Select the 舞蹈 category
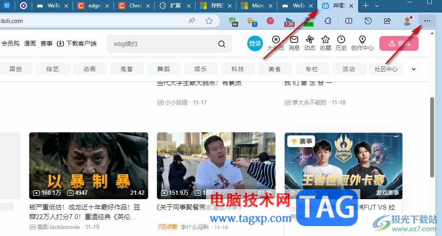 [x=164, y=69]
